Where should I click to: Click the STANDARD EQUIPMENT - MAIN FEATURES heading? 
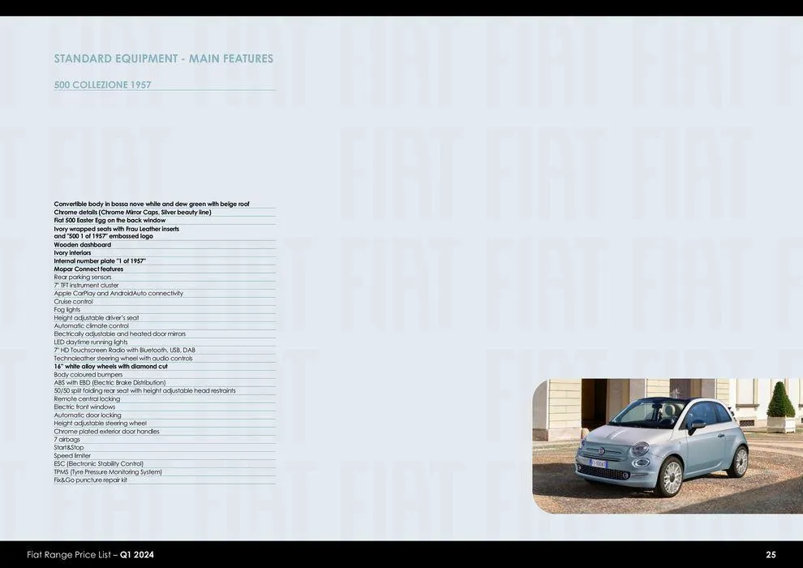coord(163,58)
